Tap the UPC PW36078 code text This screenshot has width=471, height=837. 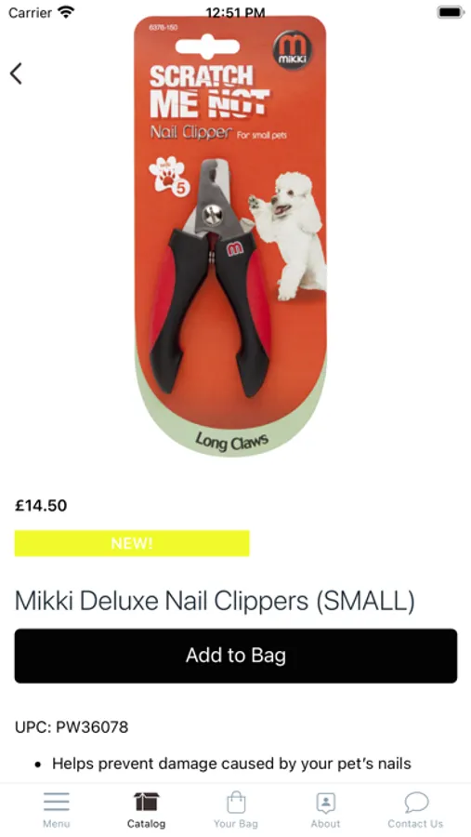click(72, 727)
